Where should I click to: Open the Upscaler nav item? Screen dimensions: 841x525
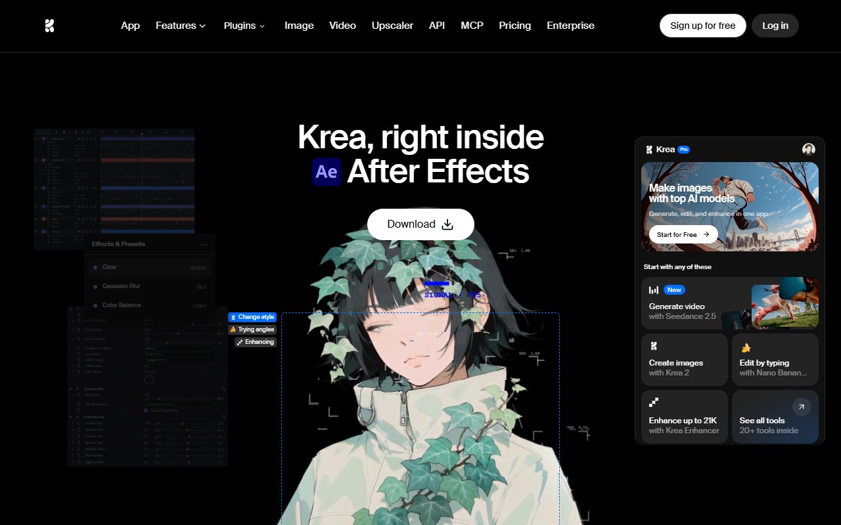392,26
